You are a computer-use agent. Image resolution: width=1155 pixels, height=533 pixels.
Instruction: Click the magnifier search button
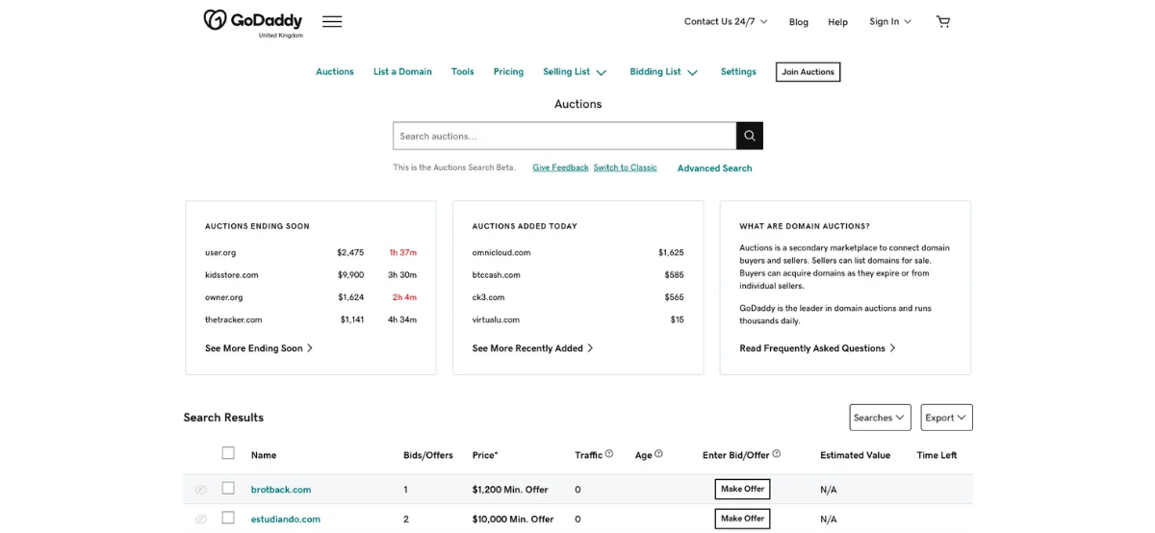tap(750, 136)
